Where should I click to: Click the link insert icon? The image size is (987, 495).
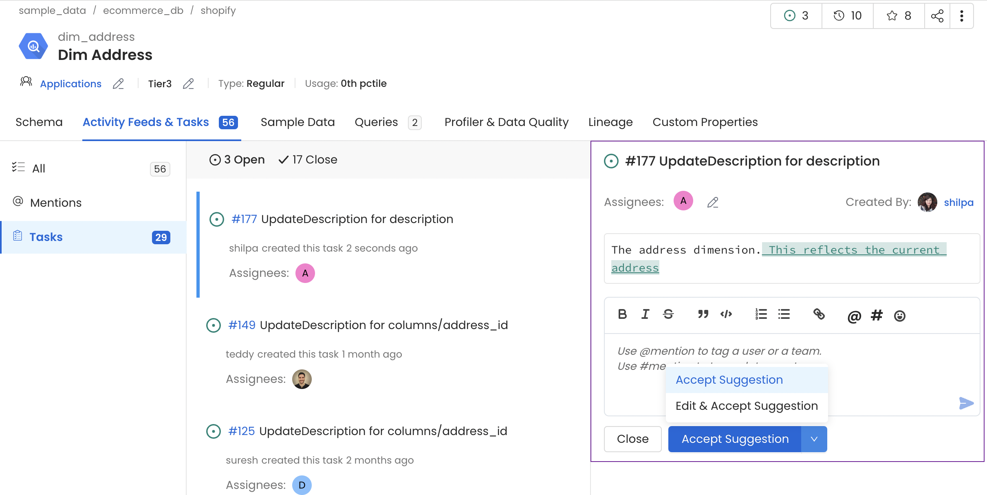coord(819,314)
